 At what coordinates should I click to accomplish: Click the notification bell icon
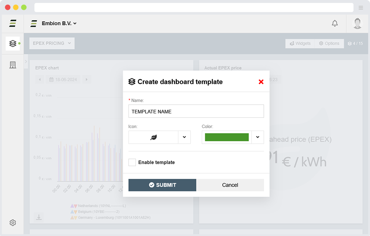334,23
